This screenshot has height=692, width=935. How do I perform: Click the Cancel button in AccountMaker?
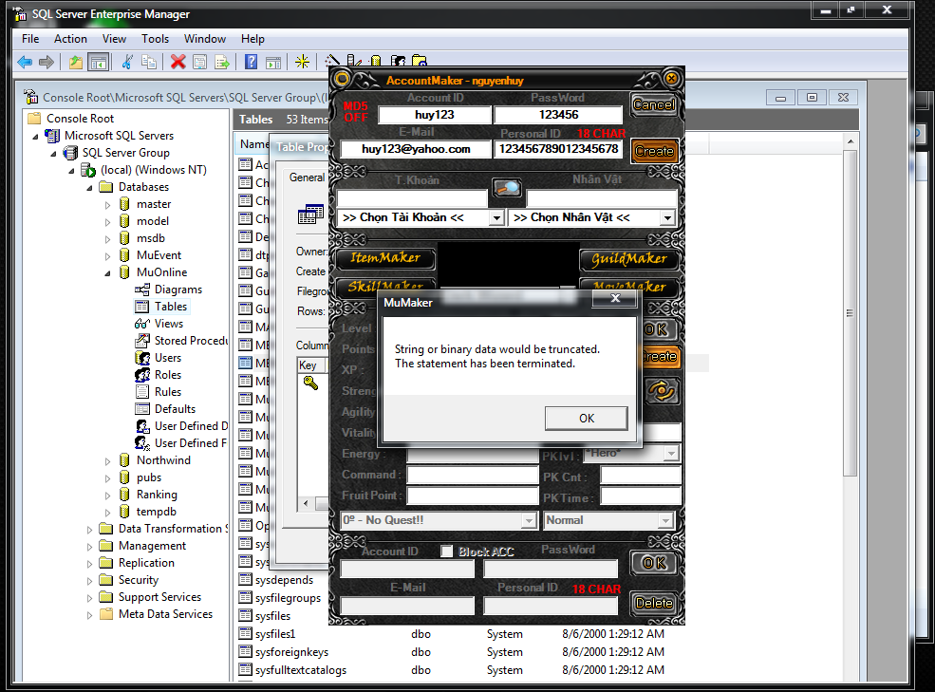pos(653,105)
